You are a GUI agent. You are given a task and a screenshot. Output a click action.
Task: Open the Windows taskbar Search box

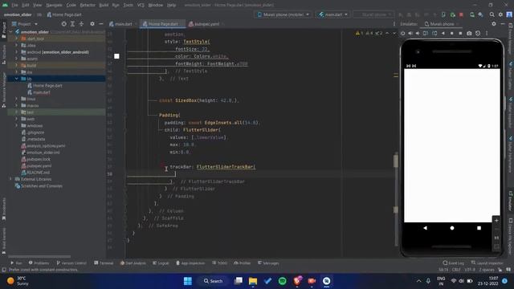point(213,281)
